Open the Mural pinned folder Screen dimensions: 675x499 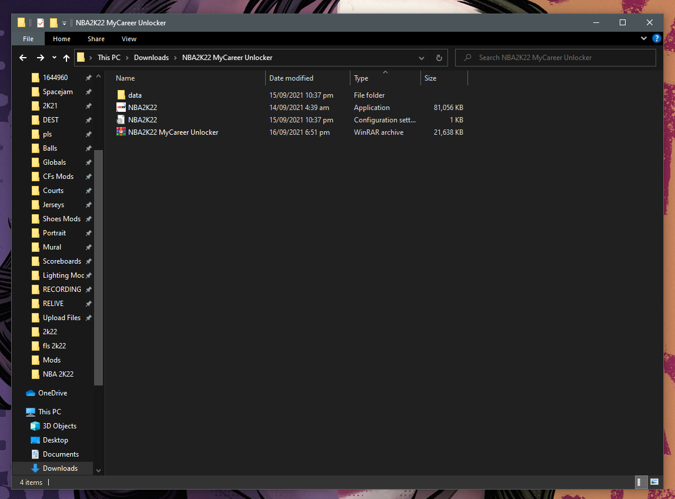[52, 247]
